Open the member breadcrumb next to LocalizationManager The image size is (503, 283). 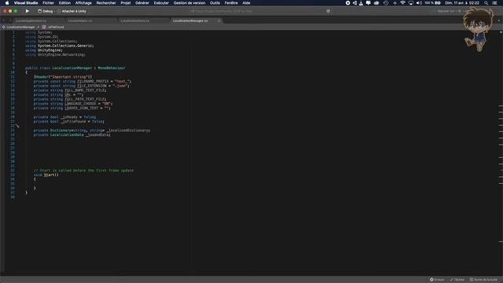point(53,28)
